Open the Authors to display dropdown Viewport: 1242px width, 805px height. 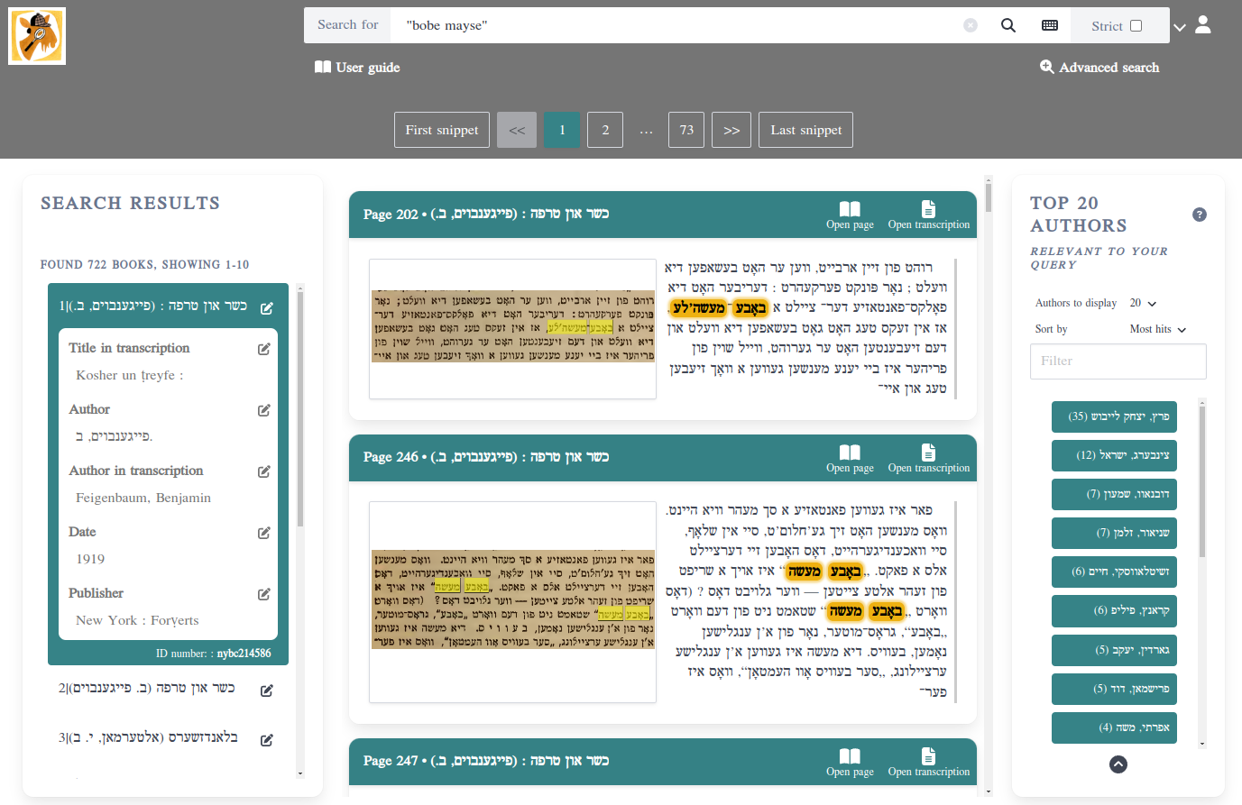1143,304
